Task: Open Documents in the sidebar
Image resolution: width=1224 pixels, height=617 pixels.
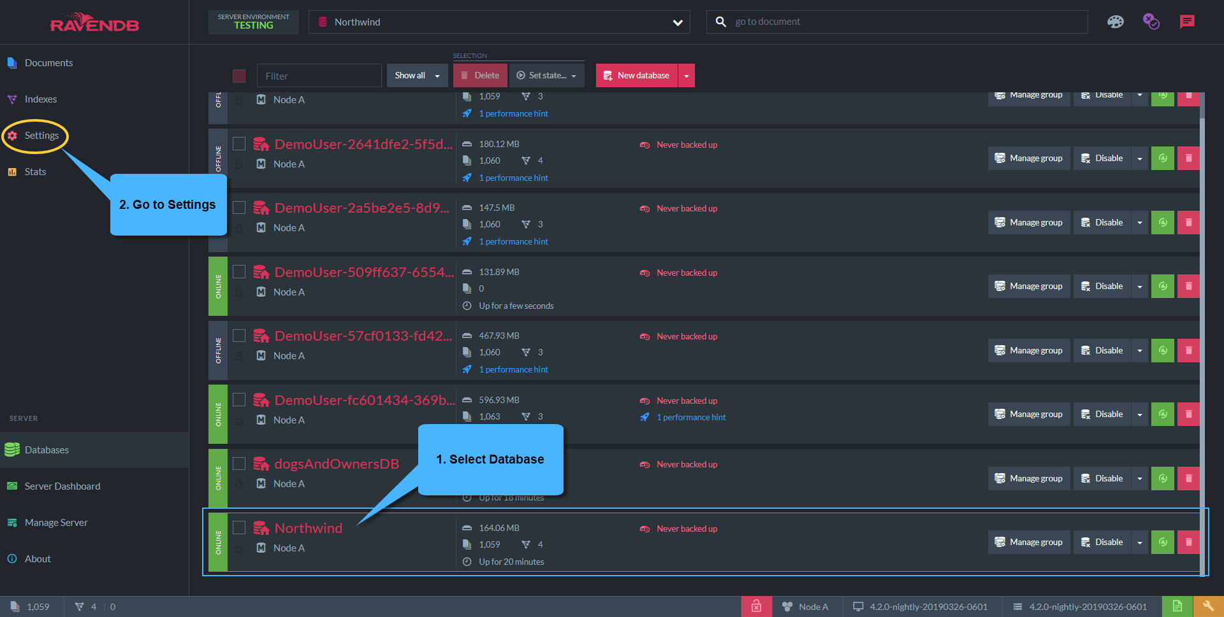Action: pyautogui.click(x=48, y=62)
